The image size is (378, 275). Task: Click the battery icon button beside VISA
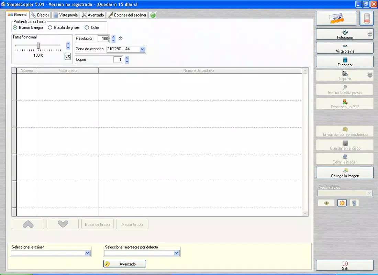pos(366,18)
